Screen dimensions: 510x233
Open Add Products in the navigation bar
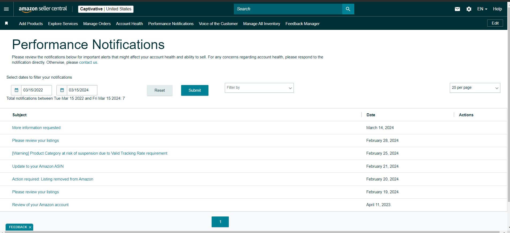pos(31,24)
